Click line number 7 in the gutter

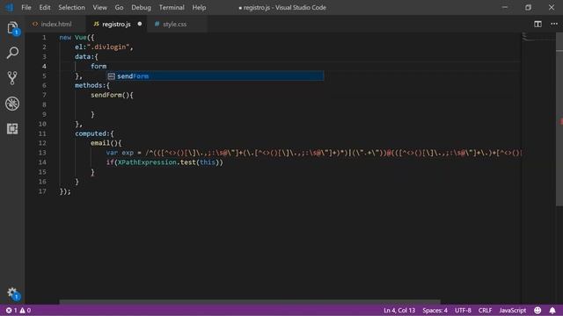[44, 95]
